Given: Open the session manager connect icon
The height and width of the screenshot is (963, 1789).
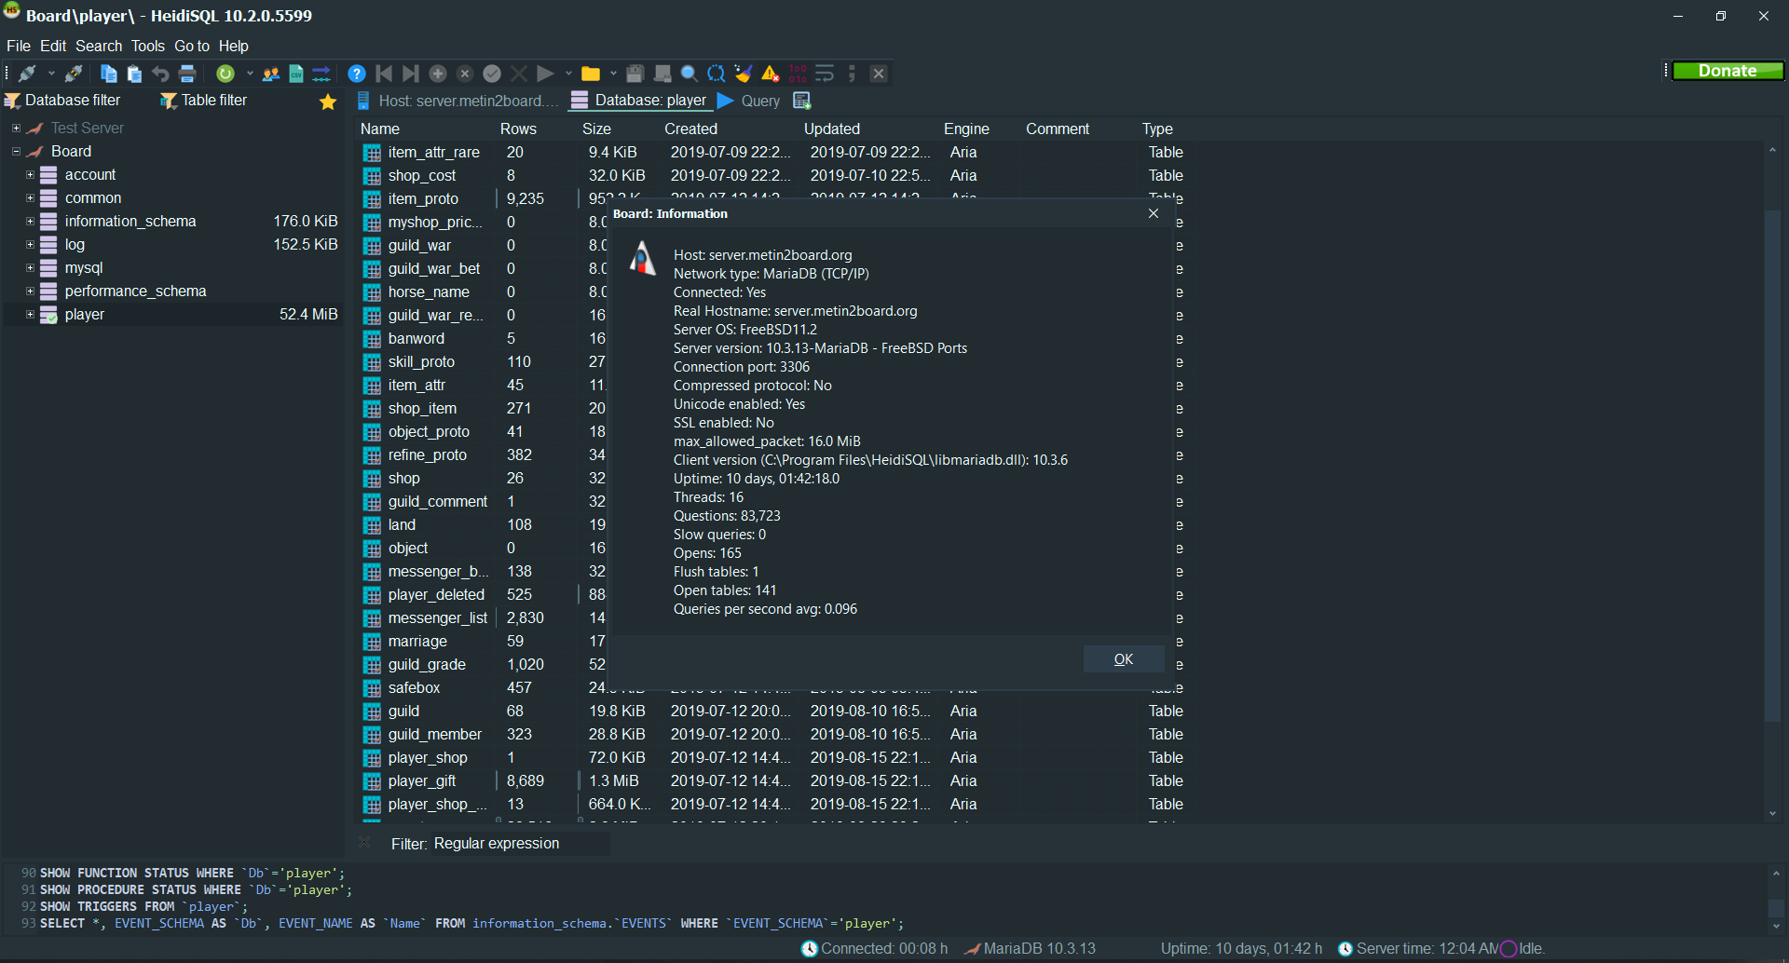Looking at the screenshot, I should point(27,74).
